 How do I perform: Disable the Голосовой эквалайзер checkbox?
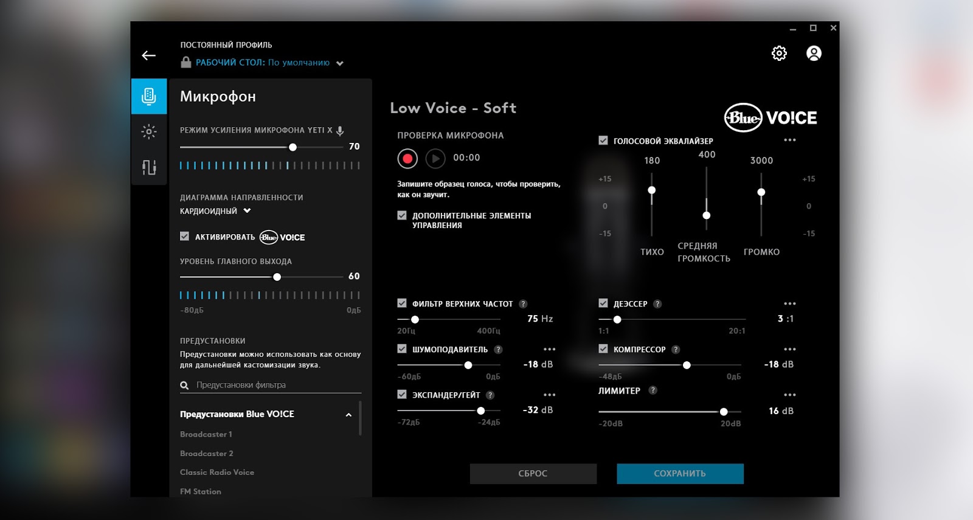(603, 140)
